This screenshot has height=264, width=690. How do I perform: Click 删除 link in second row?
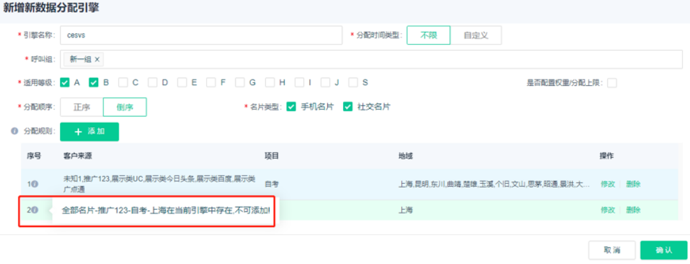[x=633, y=210]
